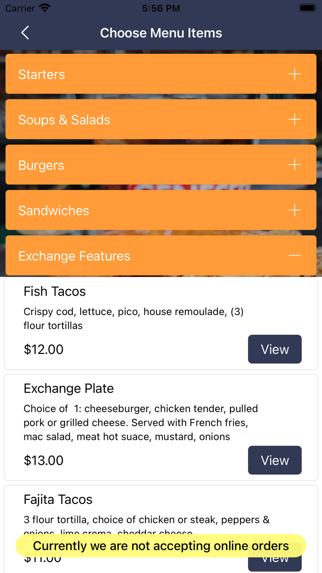The height and width of the screenshot is (573, 322).
Task: Open the Soups & Salads section
Action: [x=161, y=119]
